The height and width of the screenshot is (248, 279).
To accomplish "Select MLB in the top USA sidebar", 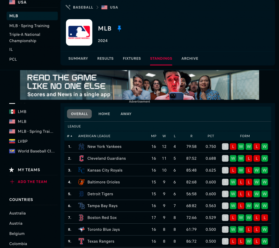I will click(x=32, y=16).
